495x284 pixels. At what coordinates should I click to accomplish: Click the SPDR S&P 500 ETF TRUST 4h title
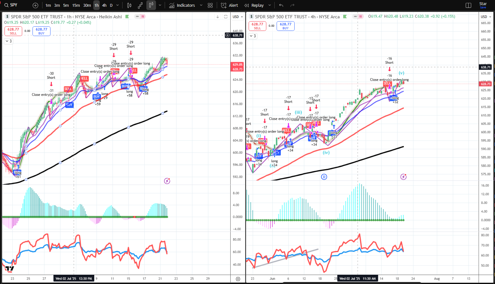click(297, 17)
